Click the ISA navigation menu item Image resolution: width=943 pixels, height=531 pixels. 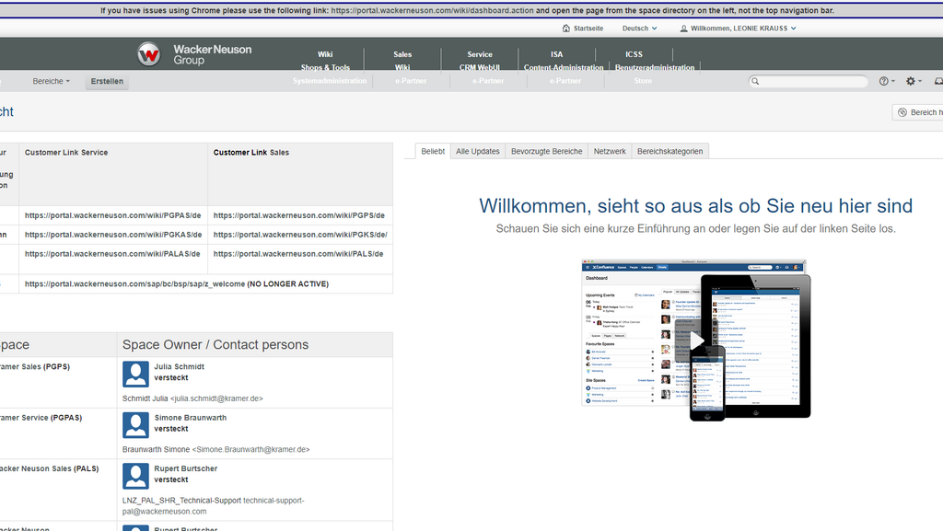pyautogui.click(x=556, y=54)
